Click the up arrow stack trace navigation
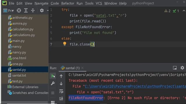 pos(61,76)
